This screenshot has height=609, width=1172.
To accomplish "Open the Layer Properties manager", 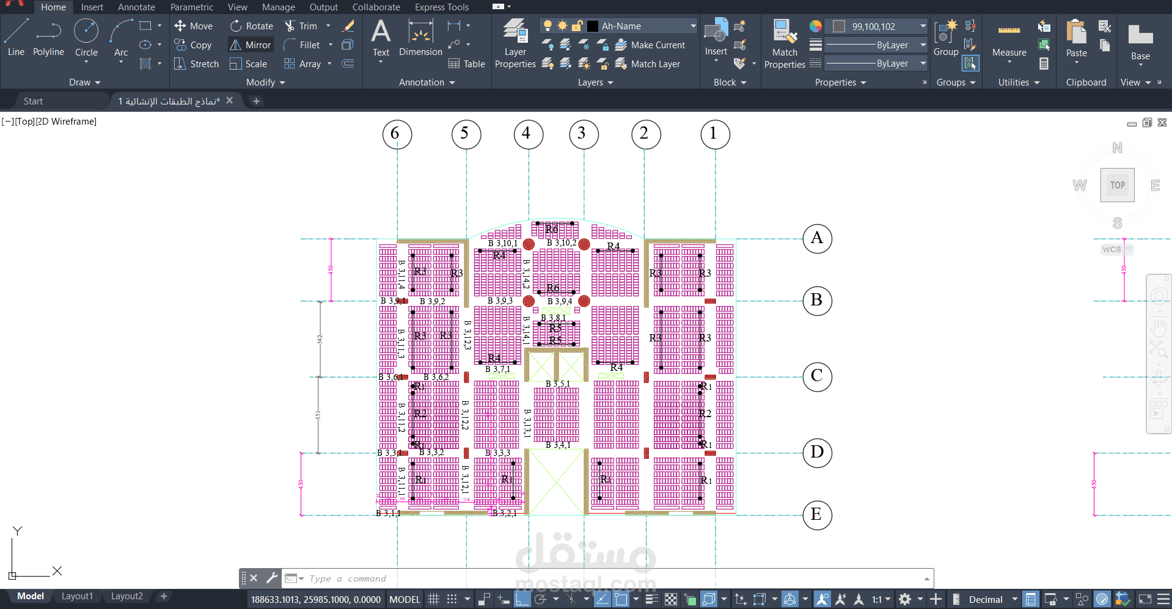I will coord(515,43).
